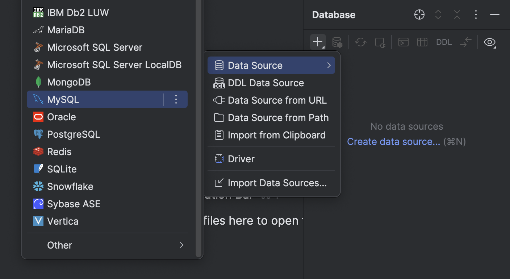510x279 pixels.
Task: Click the Disconnect from database icon
Action: click(x=380, y=42)
